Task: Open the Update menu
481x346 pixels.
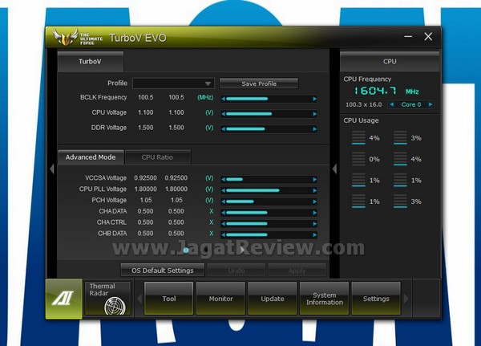Action: tap(273, 299)
